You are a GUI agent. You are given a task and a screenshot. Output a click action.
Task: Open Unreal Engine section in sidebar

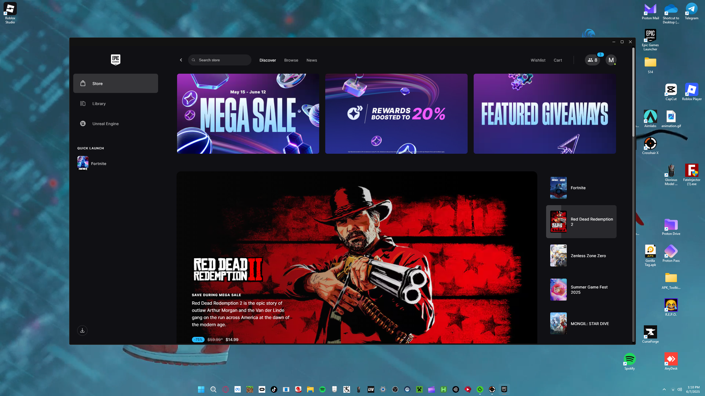pyautogui.click(x=105, y=123)
